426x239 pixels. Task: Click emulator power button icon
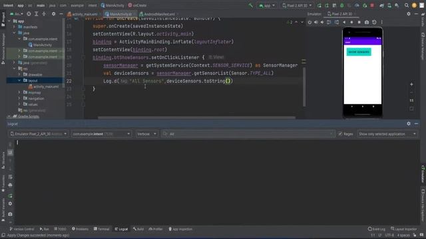310,22
